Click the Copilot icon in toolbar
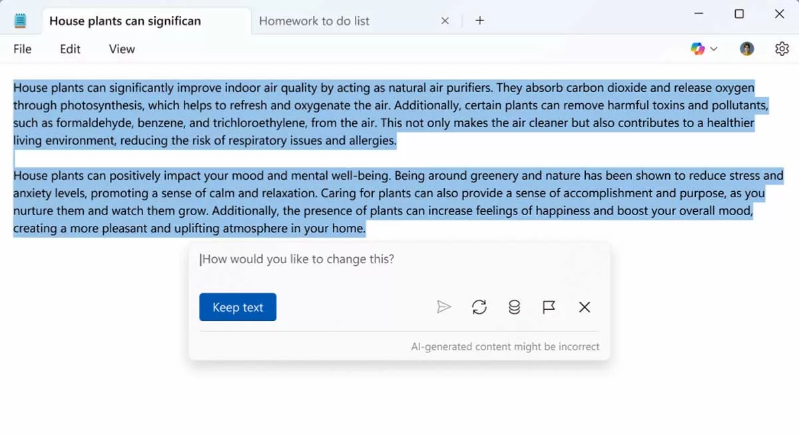 (697, 49)
